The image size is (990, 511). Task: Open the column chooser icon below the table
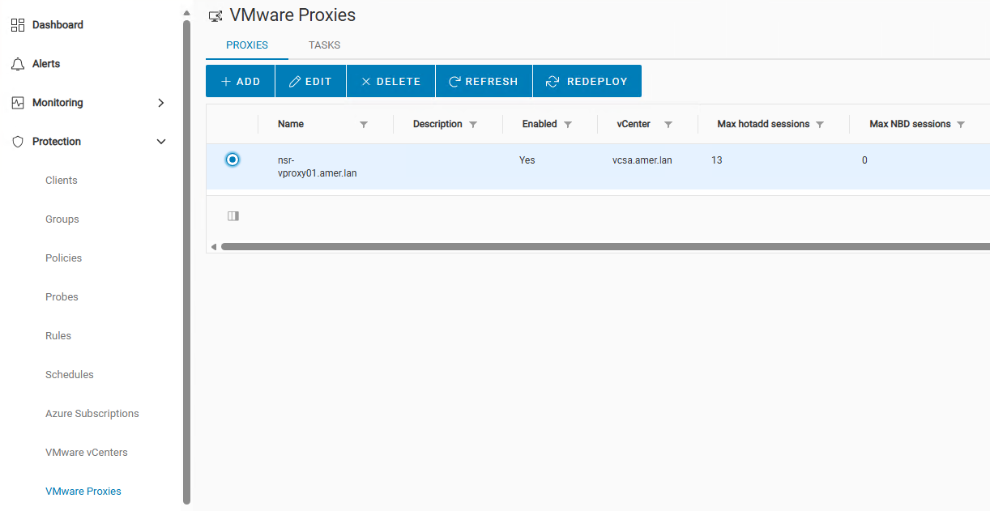pyautogui.click(x=233, y=215)
